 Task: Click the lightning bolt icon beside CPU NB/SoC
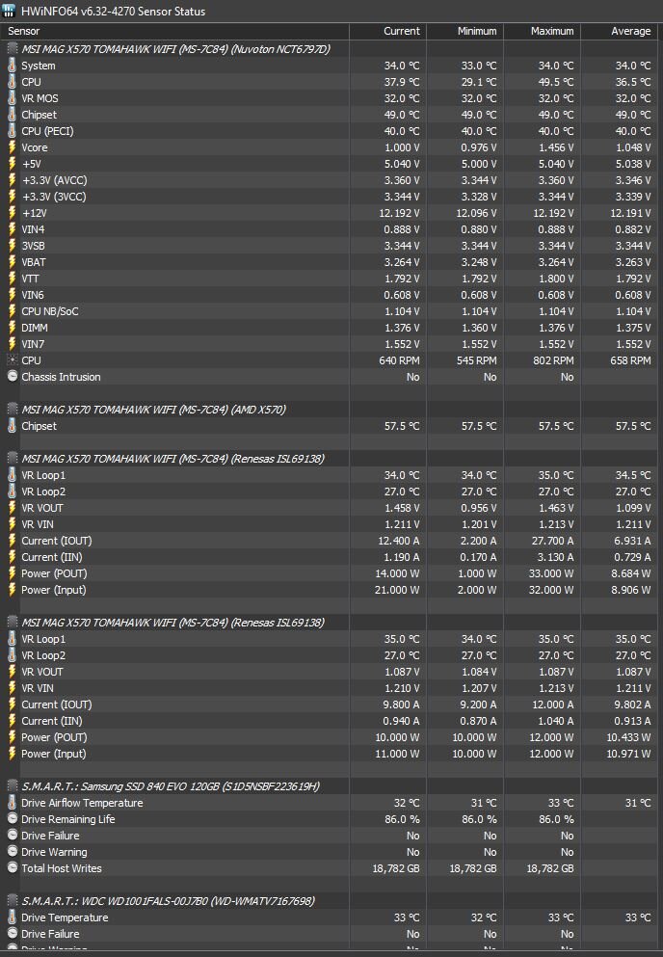pyautogui.click(x=12, y=311)
